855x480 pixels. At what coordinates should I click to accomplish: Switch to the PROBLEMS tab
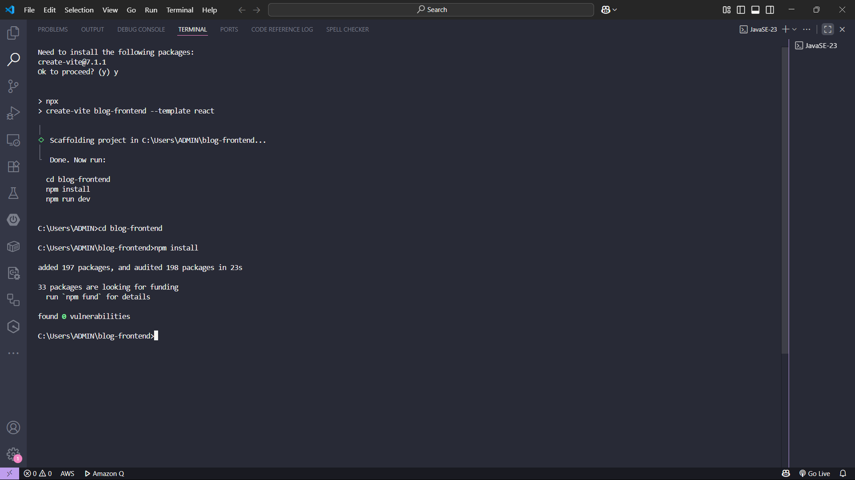pyautogui.click(x=53, y=29)
